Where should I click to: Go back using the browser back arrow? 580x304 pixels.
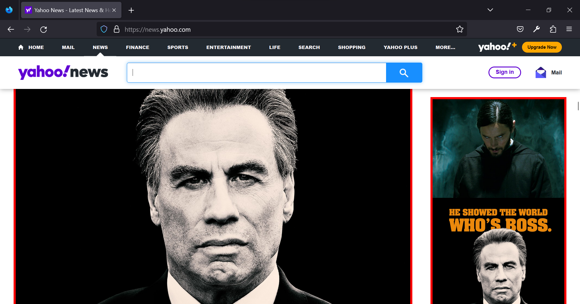(11, 29)
